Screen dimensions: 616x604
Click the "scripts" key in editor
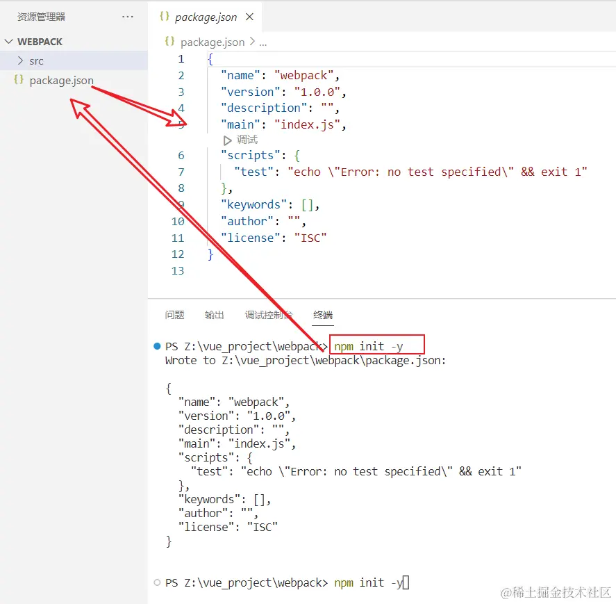click(250, 156)
